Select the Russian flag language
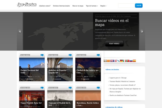This screenshot has width=162, height=108. pos(131,61)
